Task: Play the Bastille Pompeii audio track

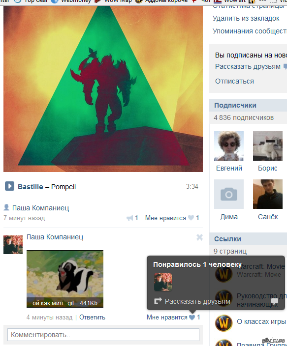Action: click(9, 186)
